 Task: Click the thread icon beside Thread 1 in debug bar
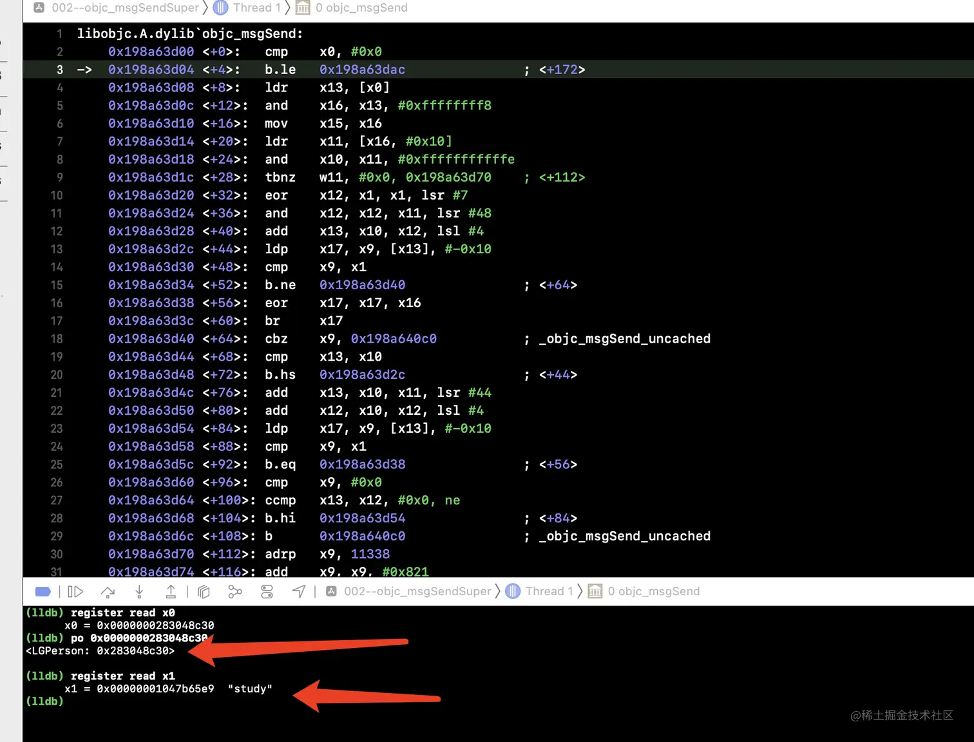[x=513, y=591]
